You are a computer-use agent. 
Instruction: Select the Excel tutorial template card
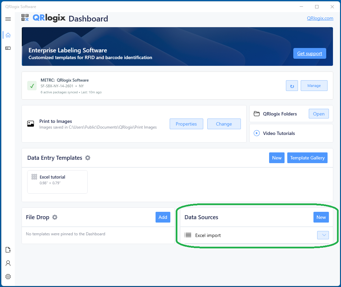pos(57,182)
